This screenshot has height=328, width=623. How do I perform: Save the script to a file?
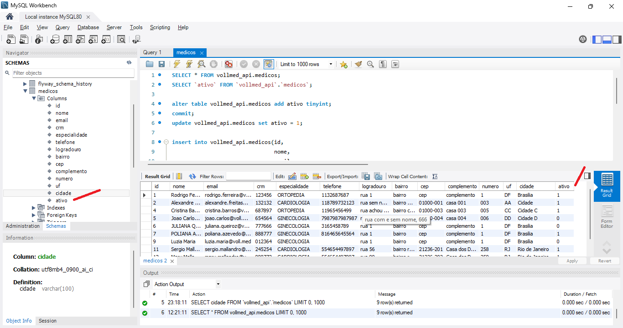pos(161,64)
